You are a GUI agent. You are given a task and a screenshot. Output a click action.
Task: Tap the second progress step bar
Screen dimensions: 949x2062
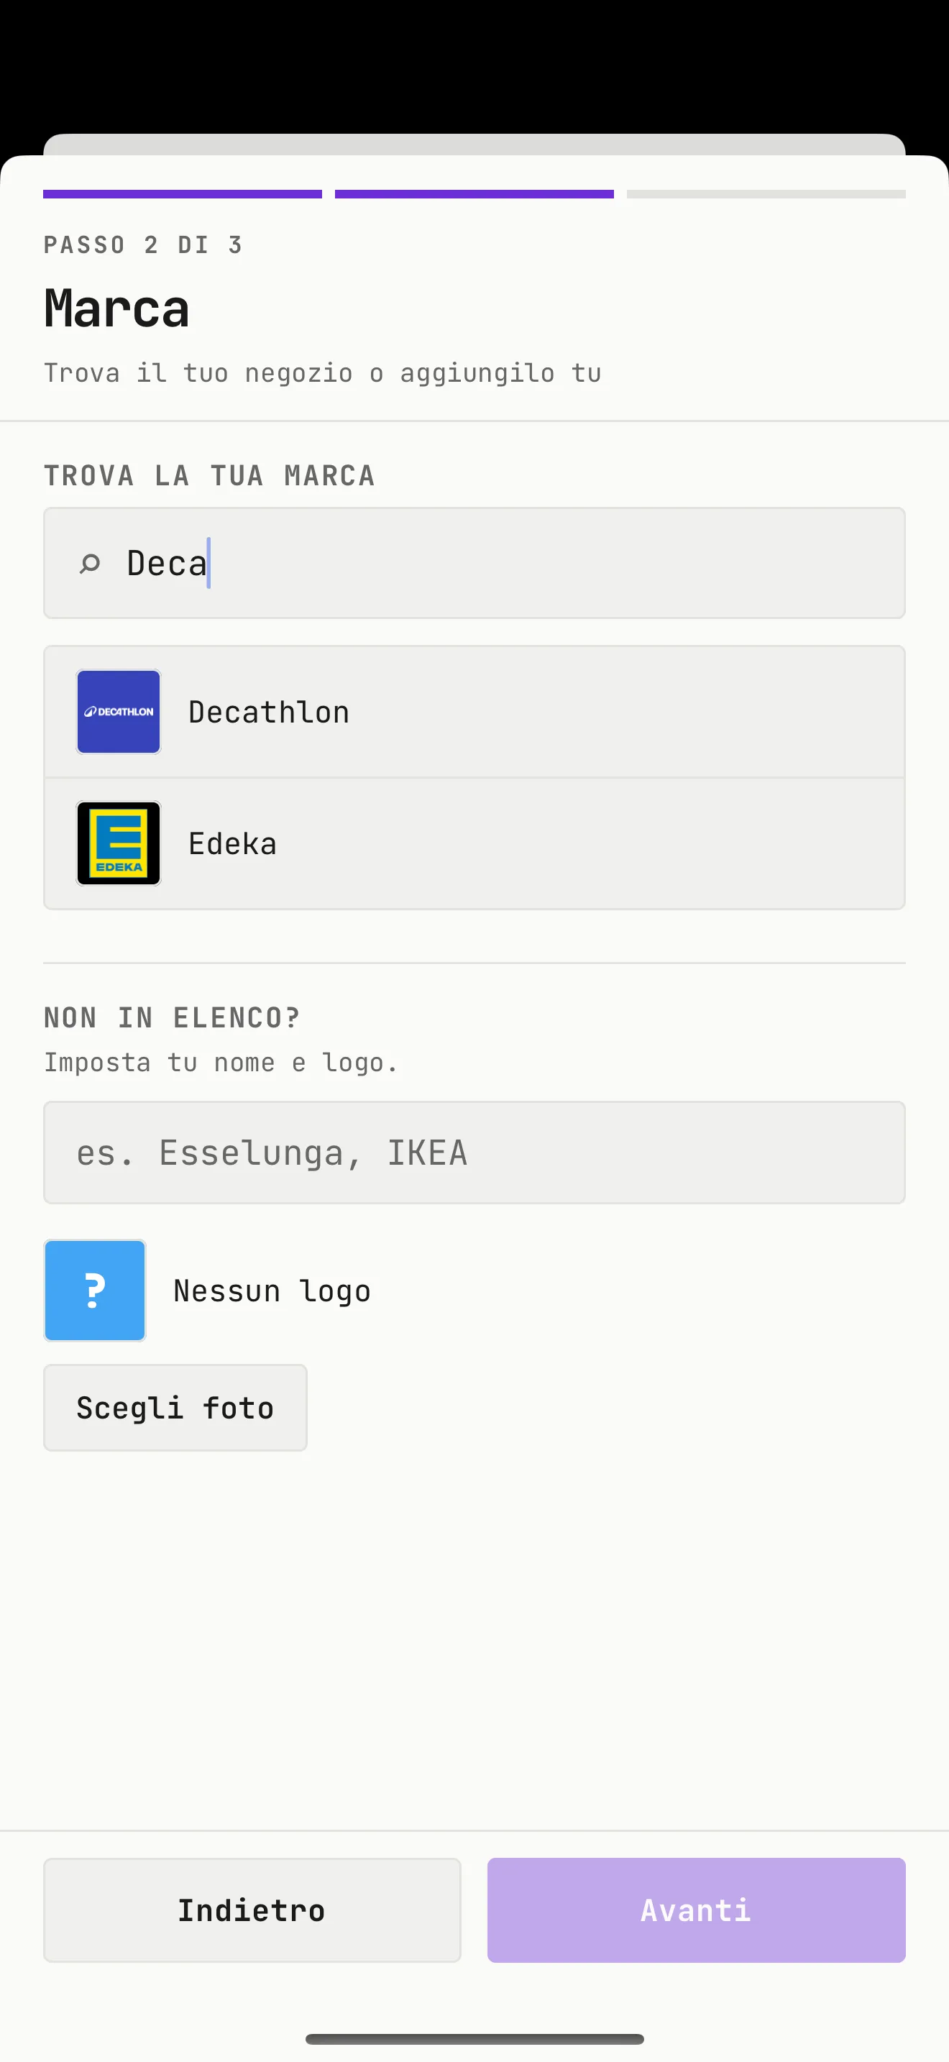coord(475,193)
